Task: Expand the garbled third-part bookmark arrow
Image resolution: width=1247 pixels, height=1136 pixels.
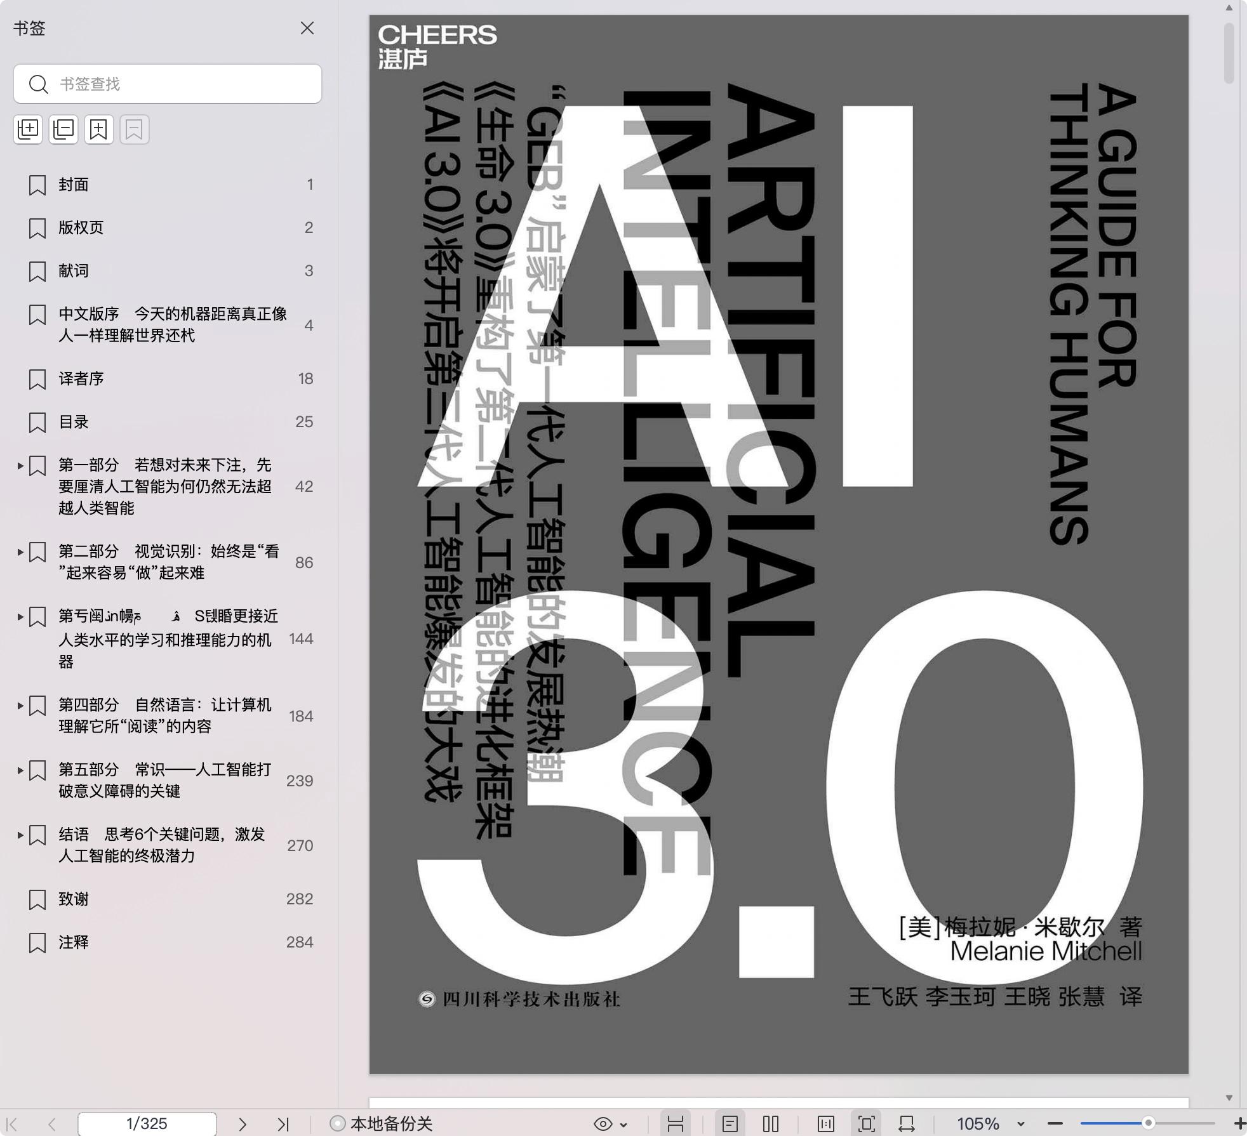Action: [x=20, y=617]
